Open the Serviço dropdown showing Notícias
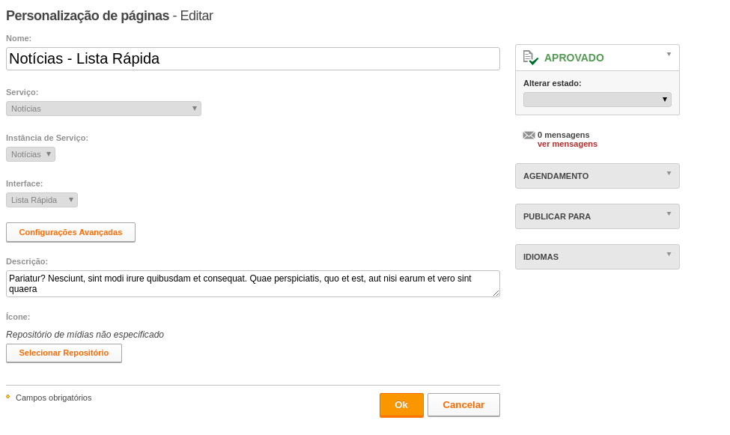730x435 pixels. (x=103, y=109)
